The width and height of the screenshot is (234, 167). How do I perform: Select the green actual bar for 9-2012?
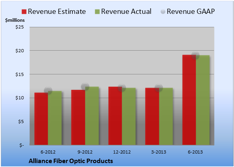tap(92, 116)
